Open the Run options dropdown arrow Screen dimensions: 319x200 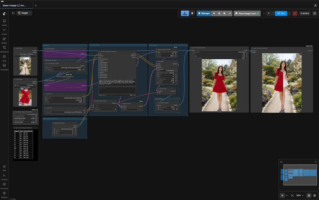[x=289, y=14]
